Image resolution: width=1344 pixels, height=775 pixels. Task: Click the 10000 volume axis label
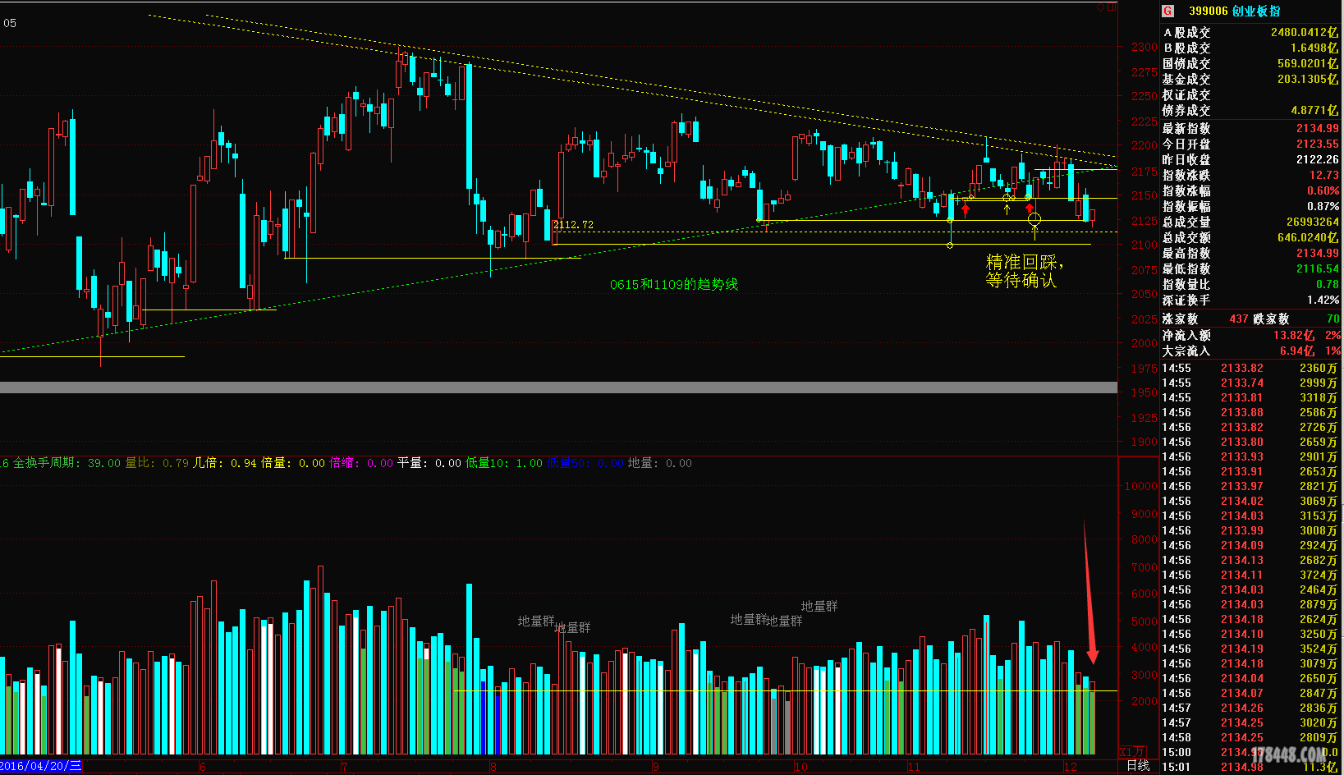point(1140,486)
